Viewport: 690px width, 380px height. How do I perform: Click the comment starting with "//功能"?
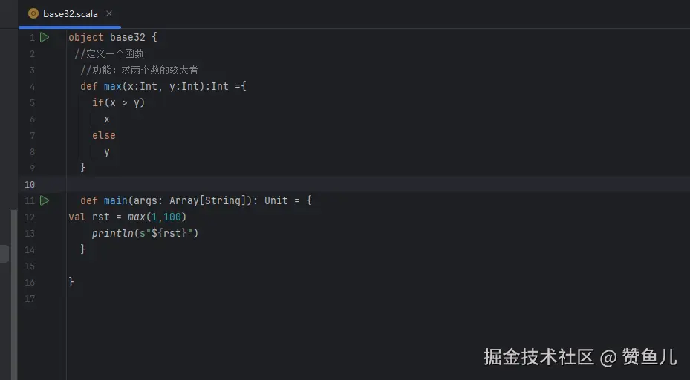point(139,70)
